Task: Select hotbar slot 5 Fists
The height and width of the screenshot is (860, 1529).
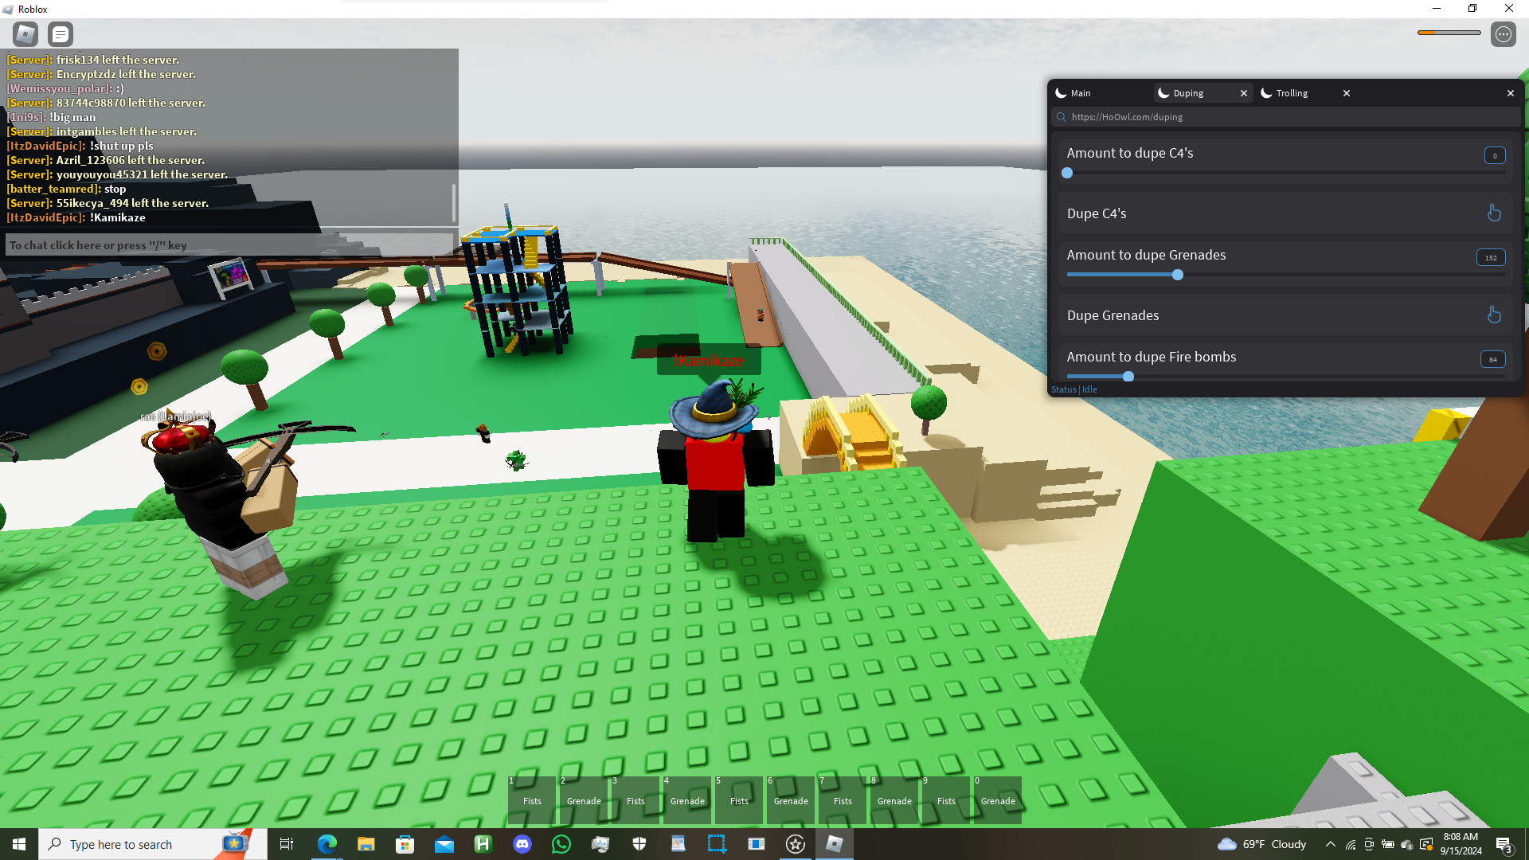Action: tap(739, 800)
